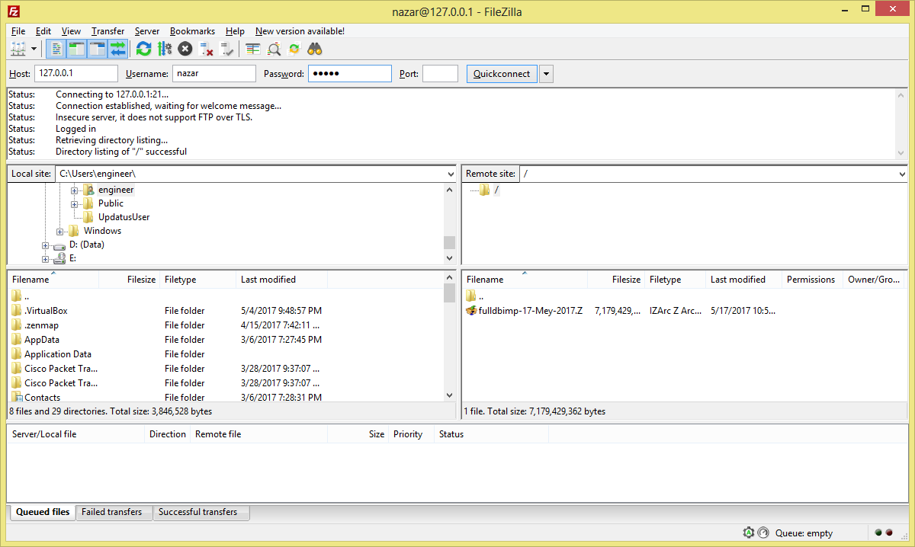Click the message log scrollbar down arrow

[902, 153]
